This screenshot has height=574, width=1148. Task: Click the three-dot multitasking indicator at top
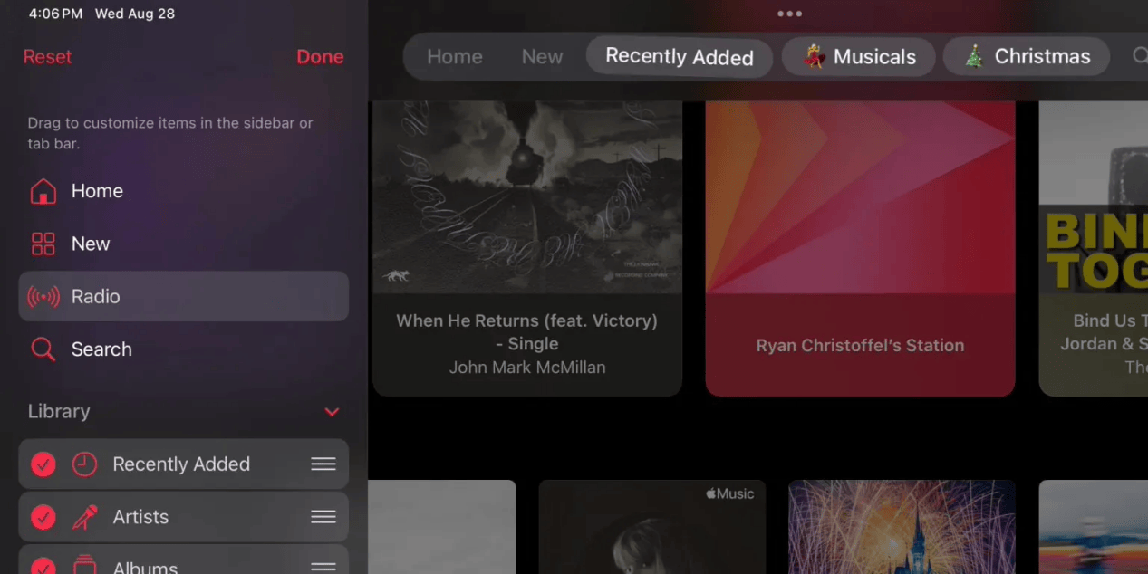click(x=789, y=14)
